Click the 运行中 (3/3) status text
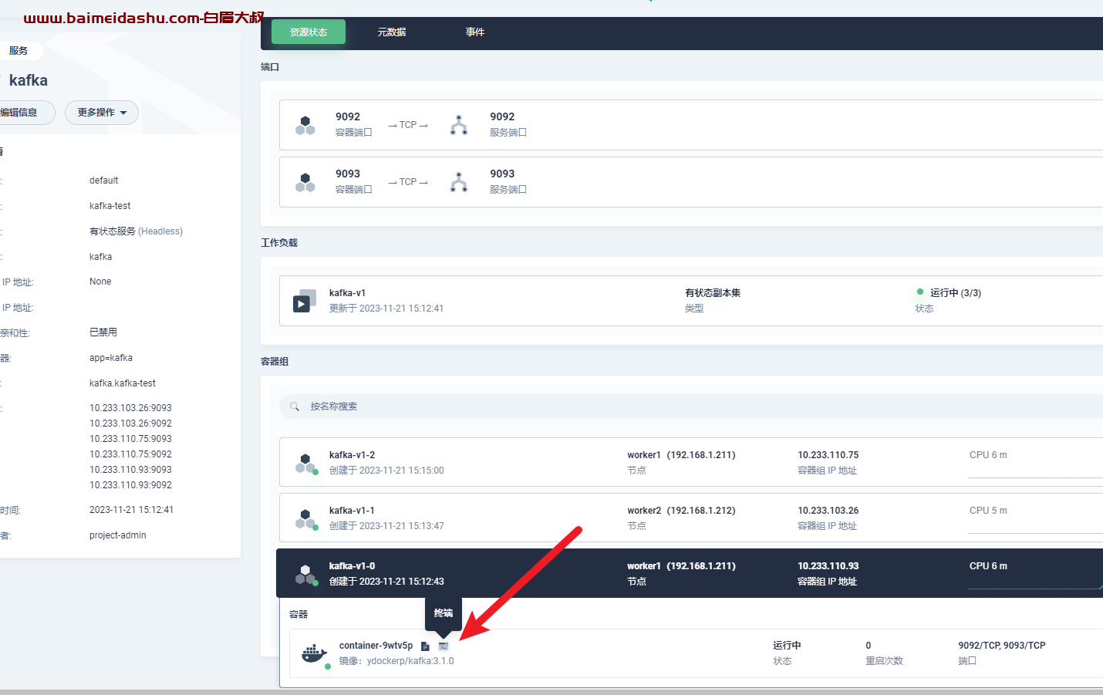This screenshot has width=1103, height=695. [956, 293]
